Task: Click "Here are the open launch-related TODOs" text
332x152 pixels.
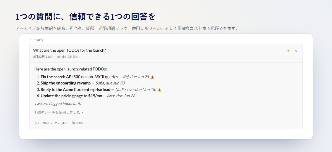Action: [71, 69]
